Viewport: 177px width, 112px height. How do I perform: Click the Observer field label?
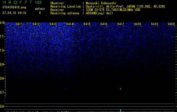pos(57,3)
